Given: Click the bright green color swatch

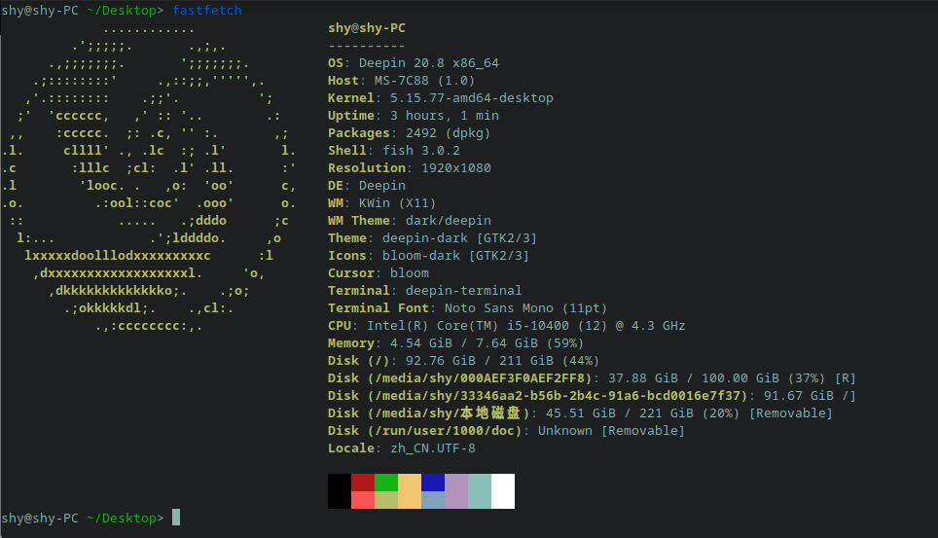Looking at the screenshot, I should click(386, 483).
